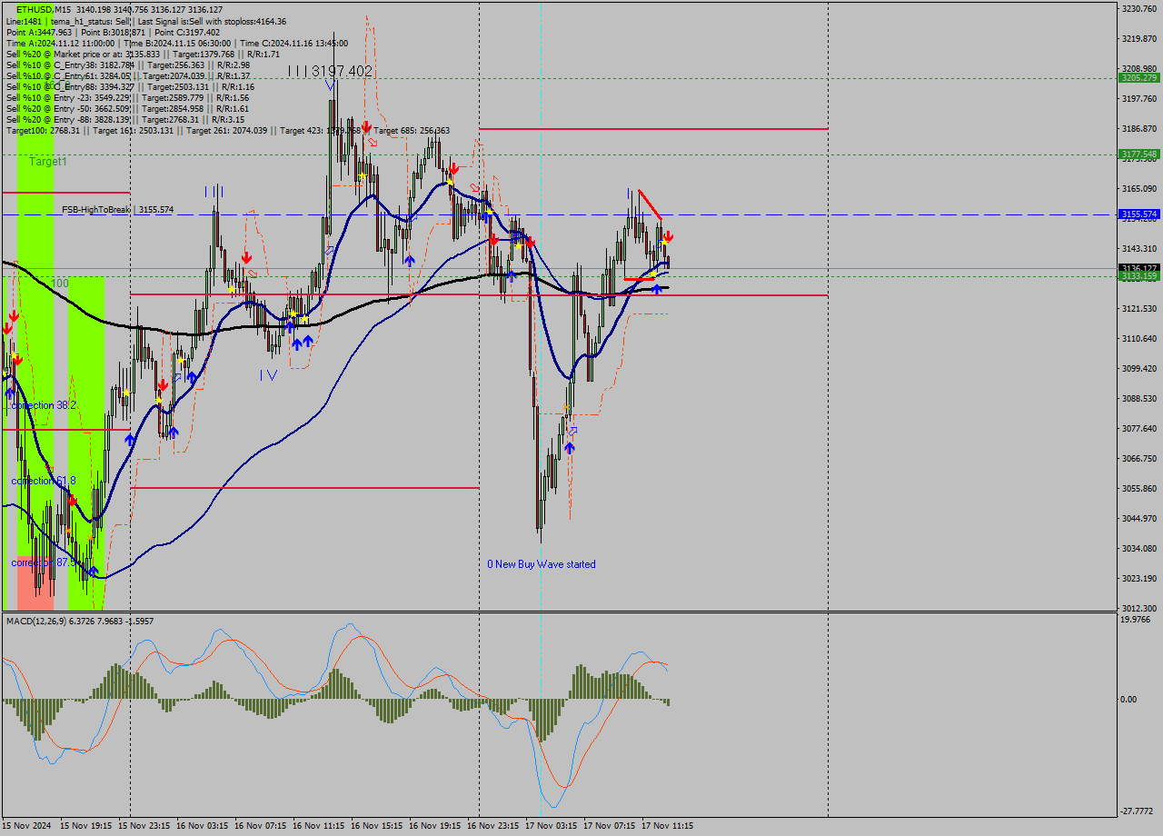Image resolution: width=1163 pixels, height=836 pixels.
Task: Click the '16 Nov 03:15' time axis label
Action: pyautogui.click(x=203, y=826)
